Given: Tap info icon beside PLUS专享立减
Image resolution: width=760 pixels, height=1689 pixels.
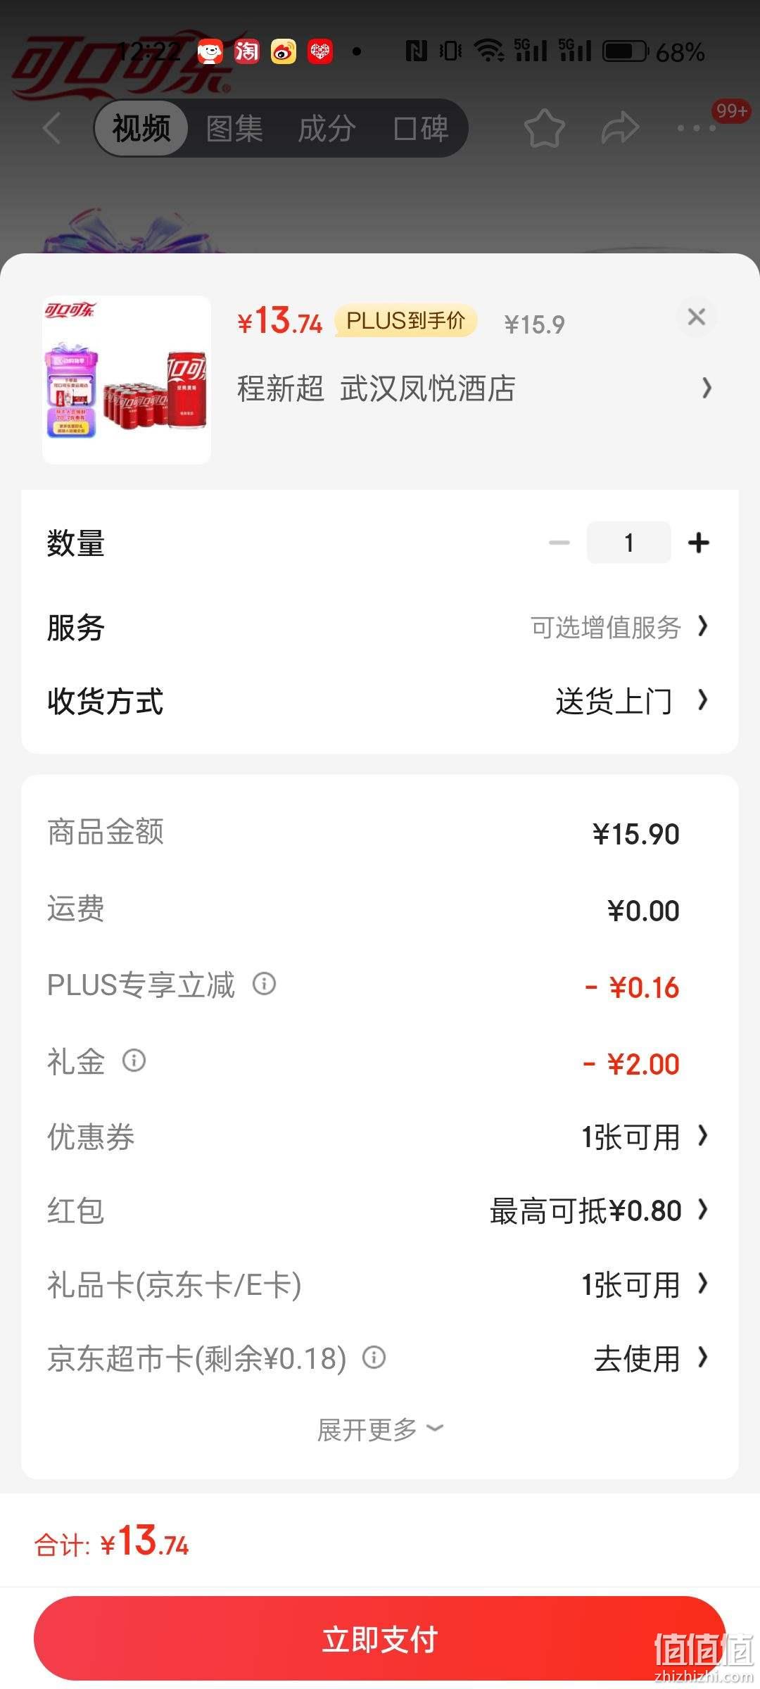Looking at the screenshot, I should coord(265,983).
